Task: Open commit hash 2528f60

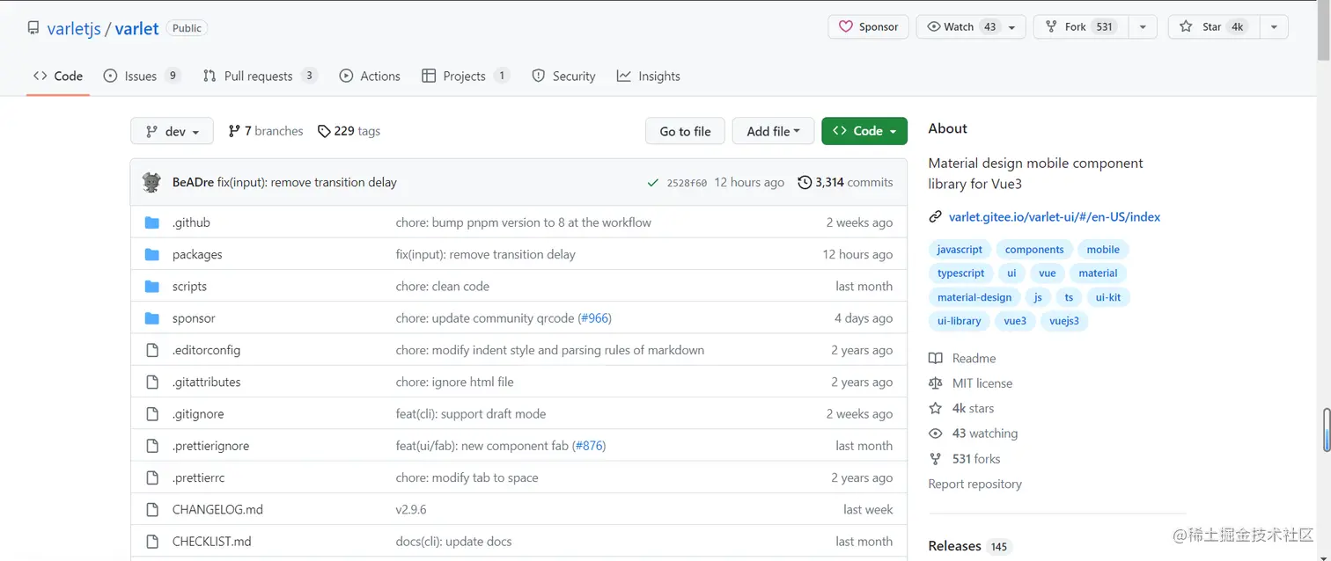Action: click(687, 183)
